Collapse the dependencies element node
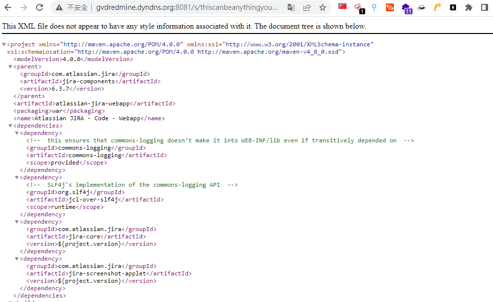Image resolution: width=493 pixels, height=302 pixels. pos(10,126)
